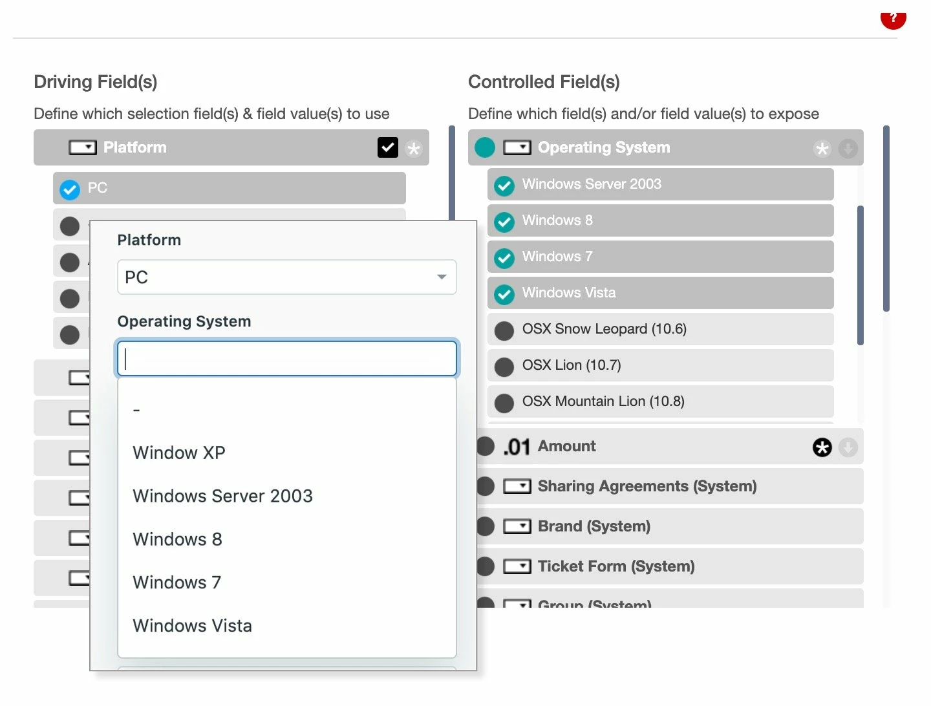Select the Ticket Form (System) field row

tap(670, 566)
